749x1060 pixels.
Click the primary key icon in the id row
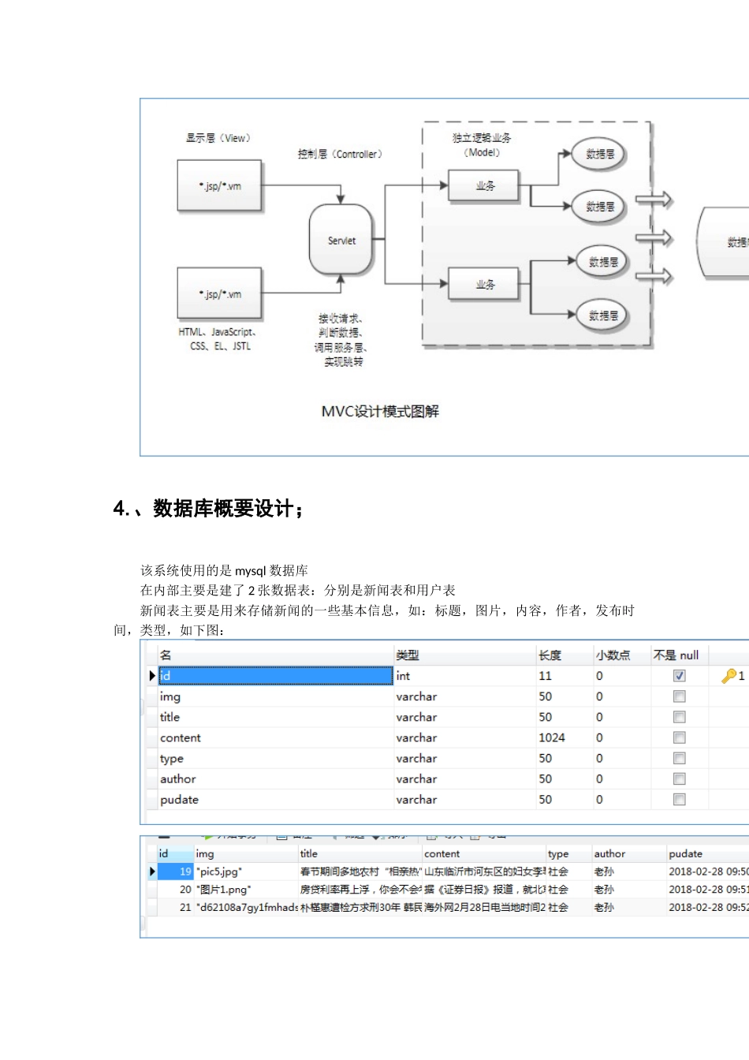point(729,676)
